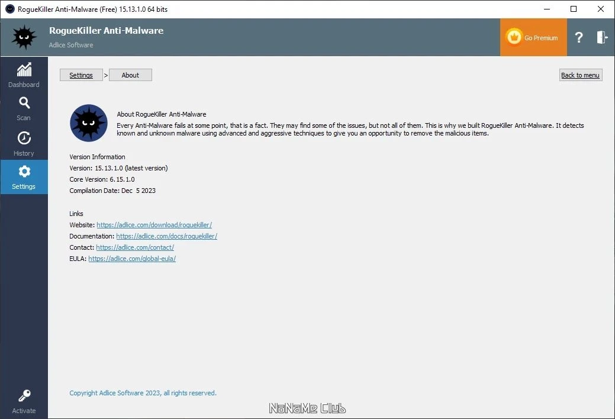
Task: Open the Scan section magnifier icon
Action: pyautogui.click(x=24, y=103)
